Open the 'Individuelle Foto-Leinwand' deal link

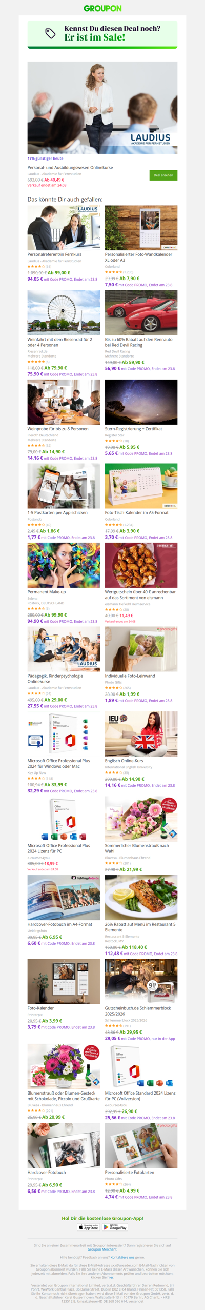(130, 676)
